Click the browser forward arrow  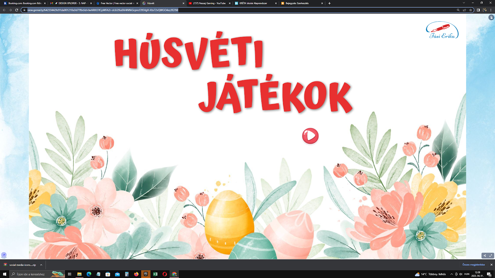click(10, 10)
